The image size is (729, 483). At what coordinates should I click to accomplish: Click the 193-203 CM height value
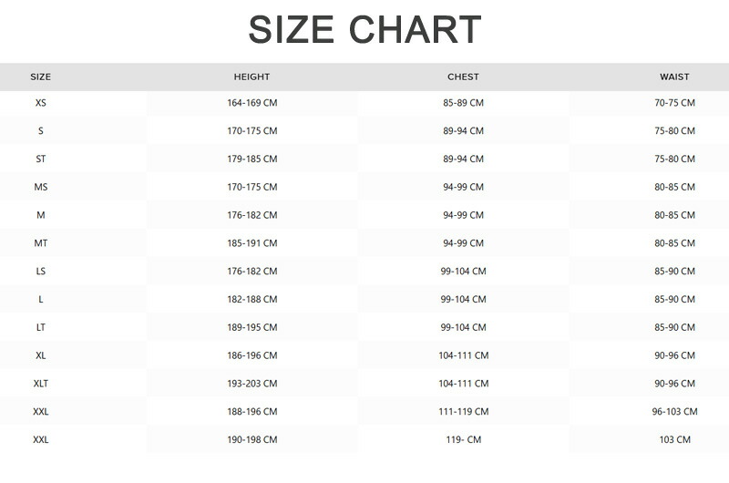(252, 384)
